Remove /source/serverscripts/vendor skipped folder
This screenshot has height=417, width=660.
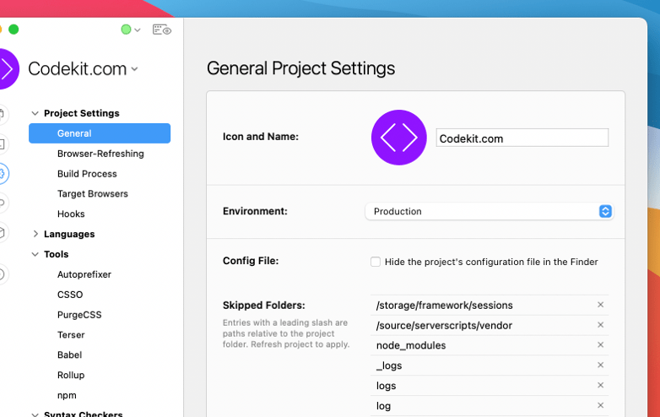click(600, 325)
